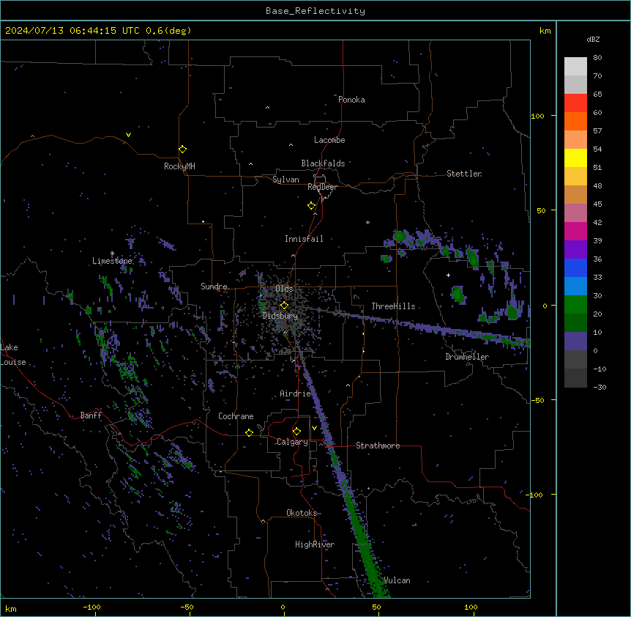Click the Ponoka city label
This screenshot has width=631, height=617.
click(x=351, y=100)
